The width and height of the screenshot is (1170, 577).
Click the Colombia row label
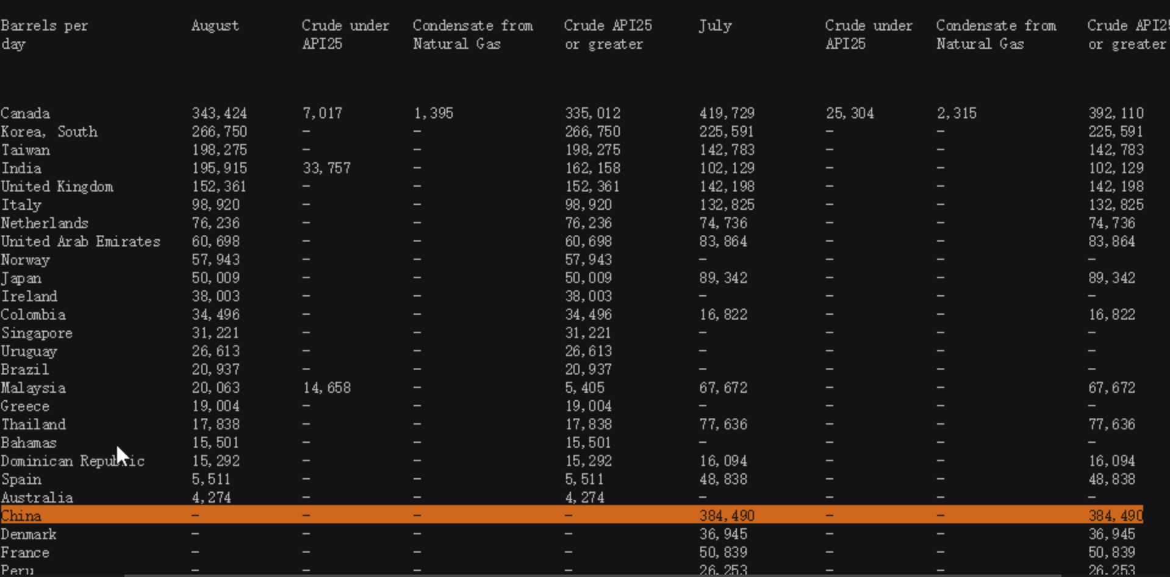tap(33, 315)
